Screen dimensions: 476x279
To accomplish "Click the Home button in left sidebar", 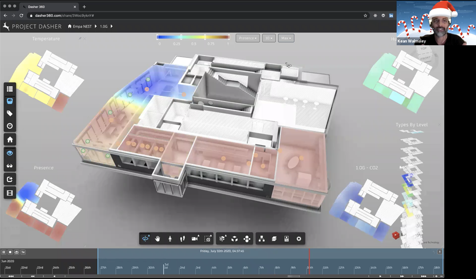I will pos(10,140).
